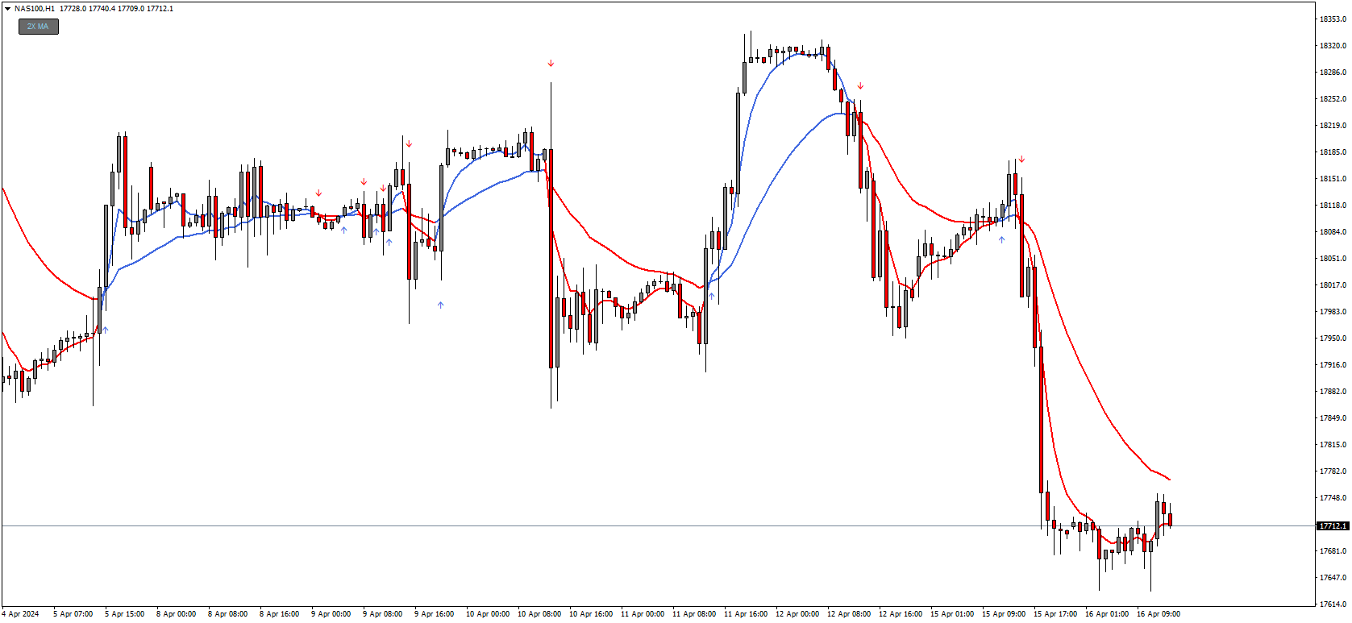Viewport: 1352px width, 623px height.
Task: Click the 8 Apr 08:00 time label
Action: [x=227, y=614]
